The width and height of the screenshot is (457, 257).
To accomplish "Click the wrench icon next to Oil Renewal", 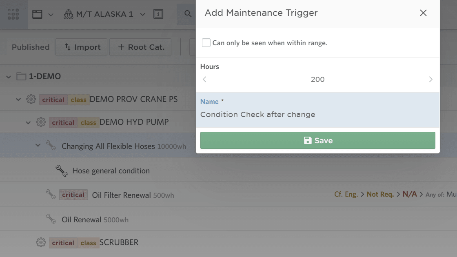I will tap(50, 219).
